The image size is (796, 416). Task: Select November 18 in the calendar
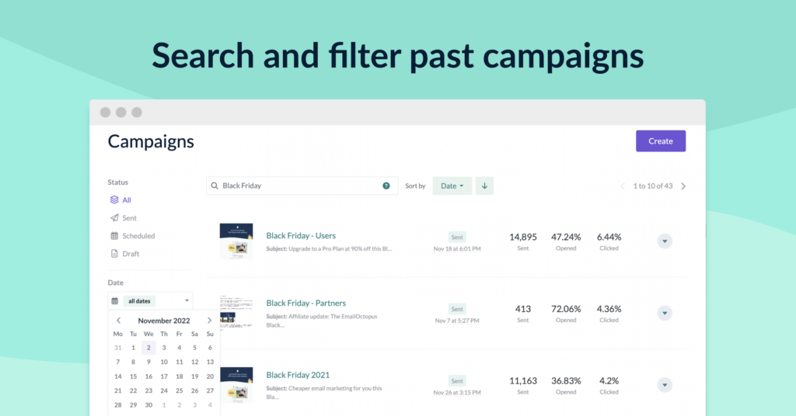179,376
